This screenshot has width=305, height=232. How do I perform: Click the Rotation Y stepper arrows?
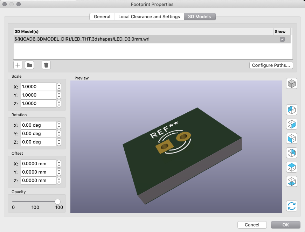[59, 134]
